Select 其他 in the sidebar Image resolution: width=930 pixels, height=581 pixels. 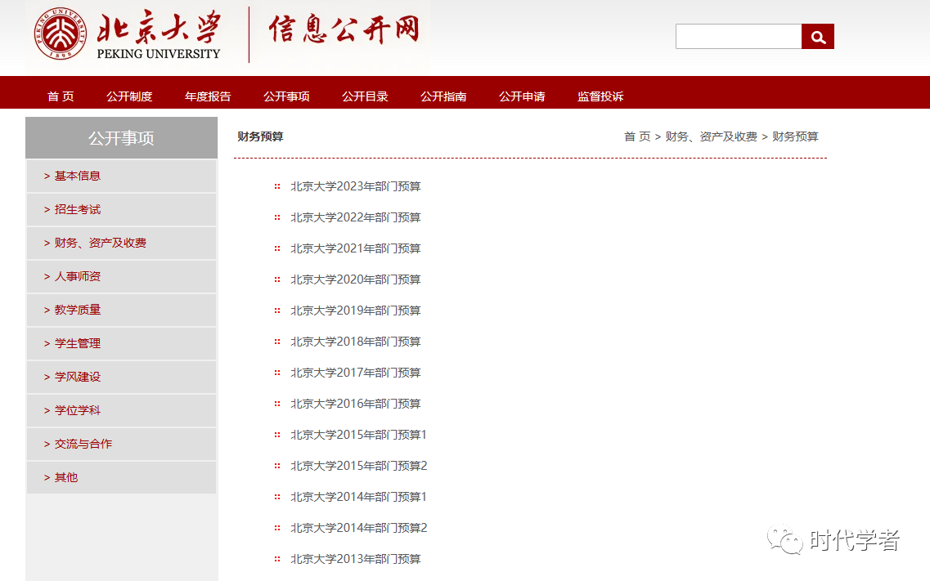tap(121, 477)
